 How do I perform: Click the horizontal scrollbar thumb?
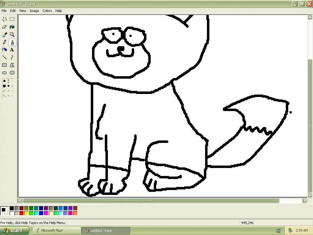coord(151,200)
